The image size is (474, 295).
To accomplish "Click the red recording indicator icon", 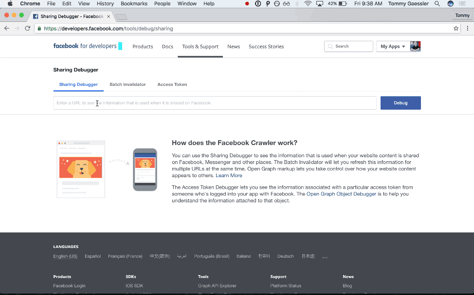I will [x=247, y=3].
